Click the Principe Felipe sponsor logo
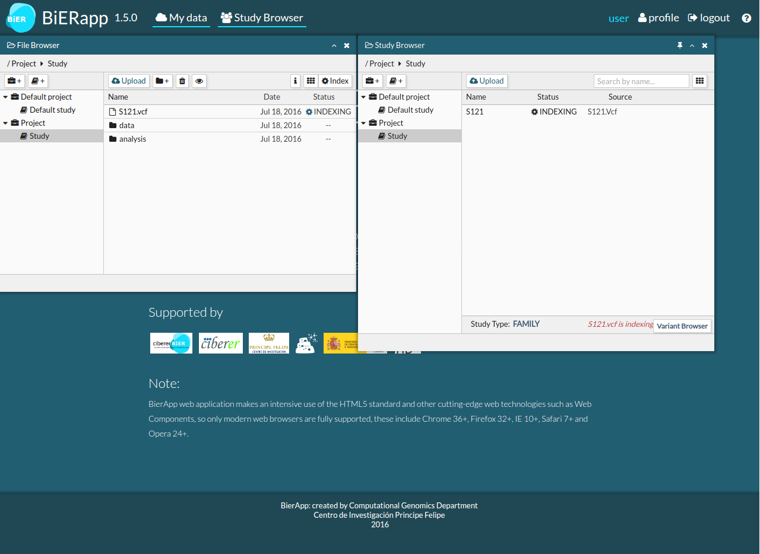 269,343
